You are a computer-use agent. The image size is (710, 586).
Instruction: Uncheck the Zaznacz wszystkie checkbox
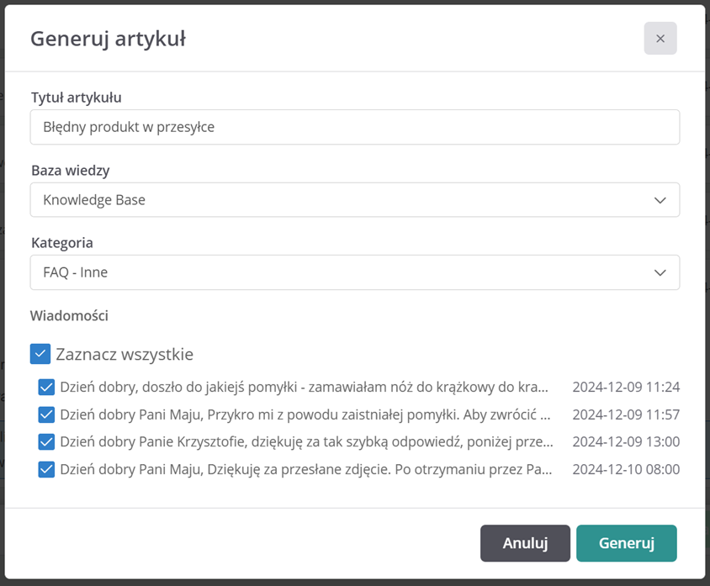tap(40, 354)
